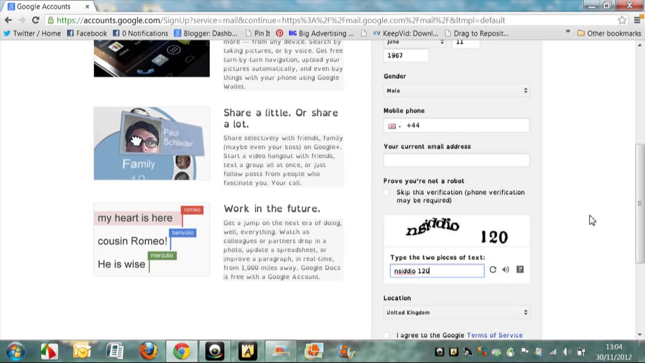The image size is (645, 363).
Task: Click "Prove you're not a robot" label
Action: click(424, 181)
